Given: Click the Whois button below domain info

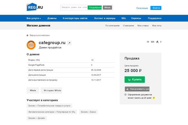Looking at the screenshot, I should click(x=33, y=90).
